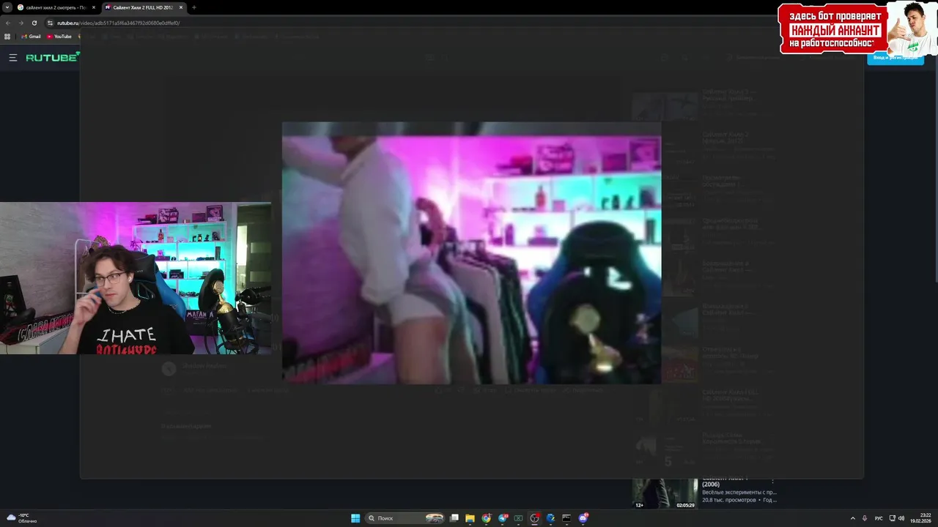Open a new browser tab
Image resolution: width=938 pixels, height=527 pixels.
[x=194, y=7]
